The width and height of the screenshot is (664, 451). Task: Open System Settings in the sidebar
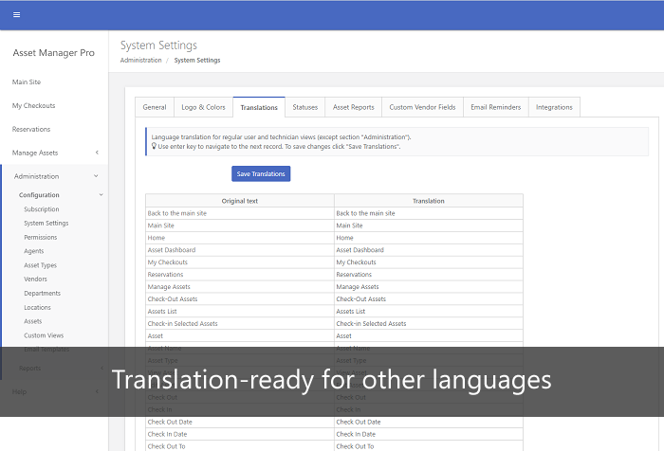tap(46, 223)
